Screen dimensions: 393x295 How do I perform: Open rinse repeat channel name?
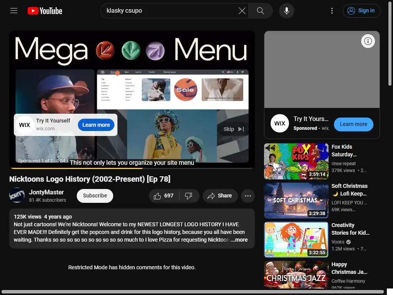343,163
